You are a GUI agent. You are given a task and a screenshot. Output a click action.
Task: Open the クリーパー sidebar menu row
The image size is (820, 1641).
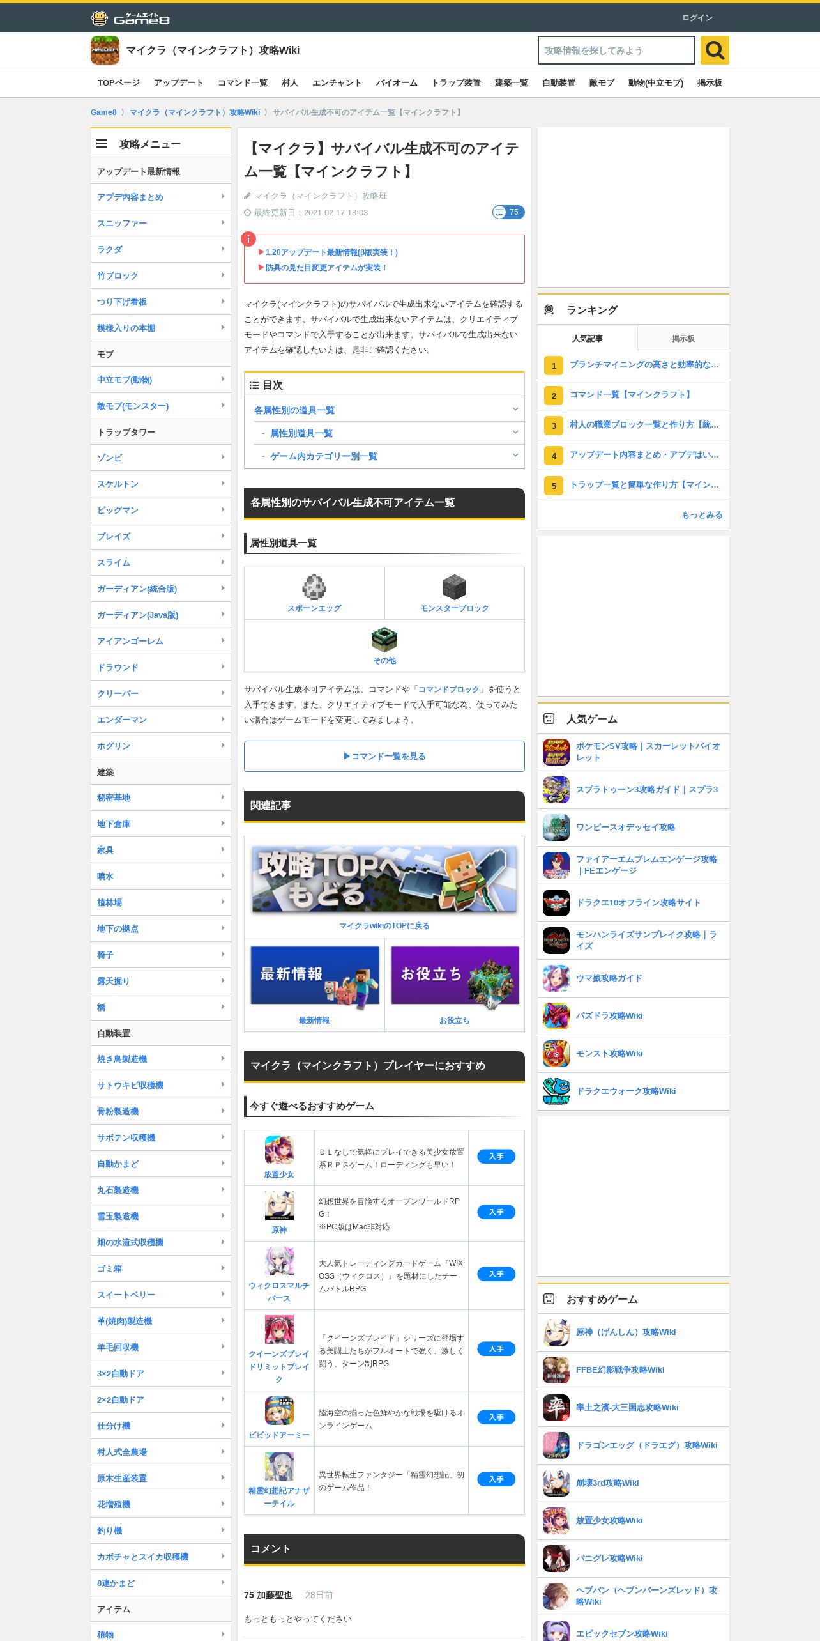click(161, 693)
